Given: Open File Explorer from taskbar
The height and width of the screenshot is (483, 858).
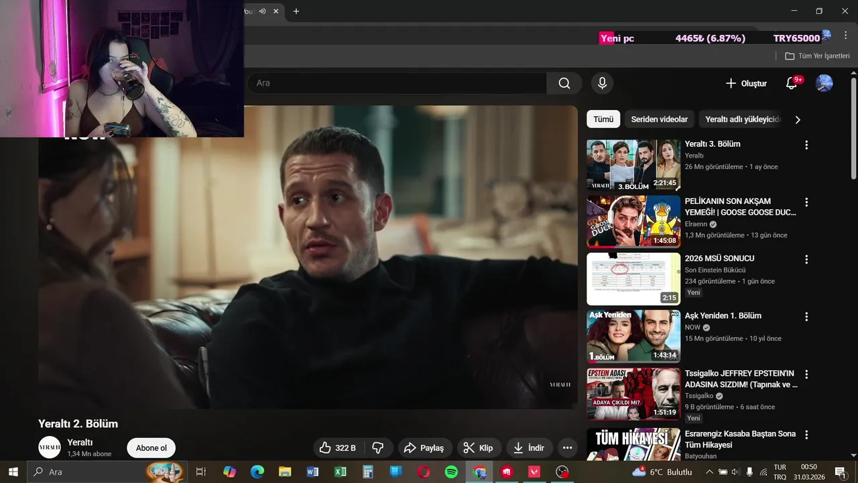Looking at the screenshot, I should click(x=285, y=472).
